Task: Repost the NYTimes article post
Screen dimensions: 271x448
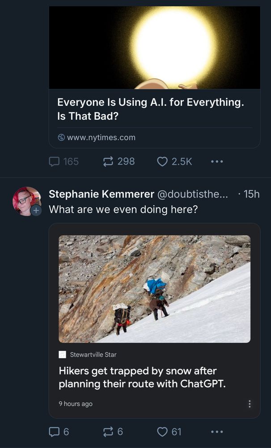Action: (108, 161)
